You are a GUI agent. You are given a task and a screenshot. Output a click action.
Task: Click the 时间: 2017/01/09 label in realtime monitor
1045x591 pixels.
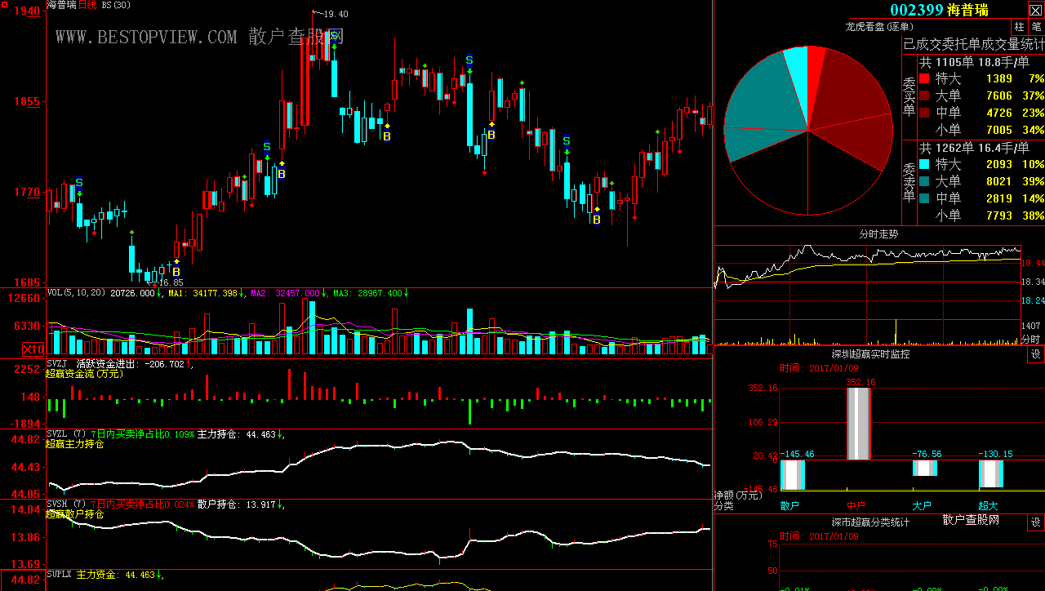(819, 368)
